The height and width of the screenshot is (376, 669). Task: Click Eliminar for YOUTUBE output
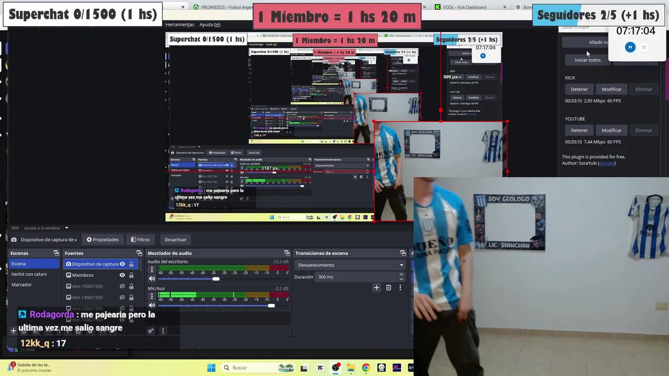tap(643, 130)
